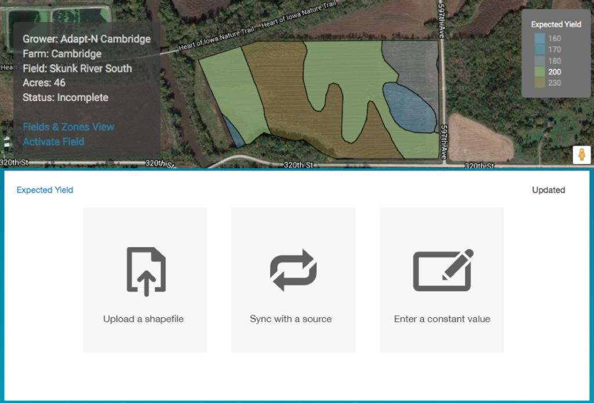Viewport: 594px width, 403px height.
Task: Select the "Sync with a source" label
Action: pyautogui.click(x=291, y=319)
